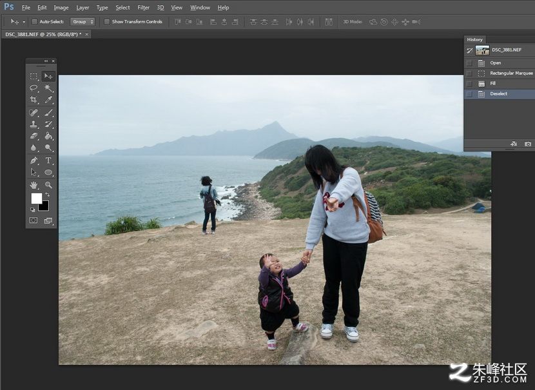Image resolution: width=535 pixels, height=390 pixels.
Task: Select the Pen tool
Action: click(x=34, y=161)
